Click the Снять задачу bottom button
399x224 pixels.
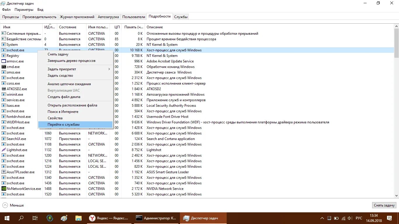[x=384, y=205]
